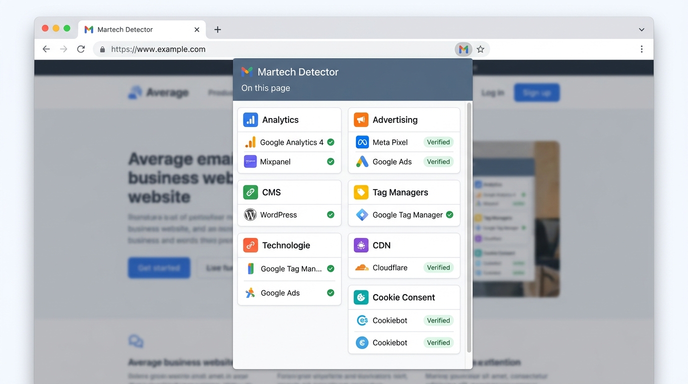Reload the current page
This screenshot has width=688, height=384.
click(81, 49)
